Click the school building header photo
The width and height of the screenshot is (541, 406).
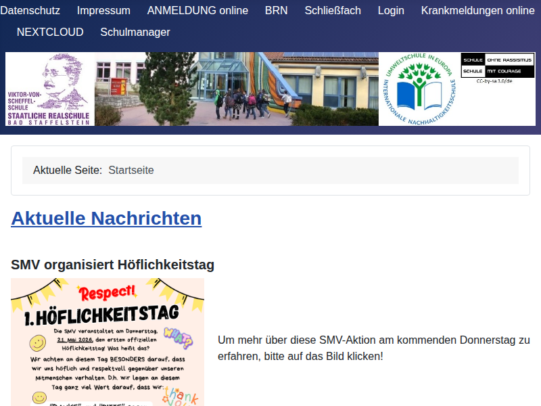point(237,89)
